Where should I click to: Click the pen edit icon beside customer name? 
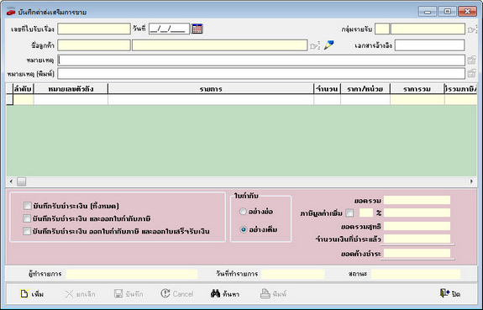(x=328, y=45)
